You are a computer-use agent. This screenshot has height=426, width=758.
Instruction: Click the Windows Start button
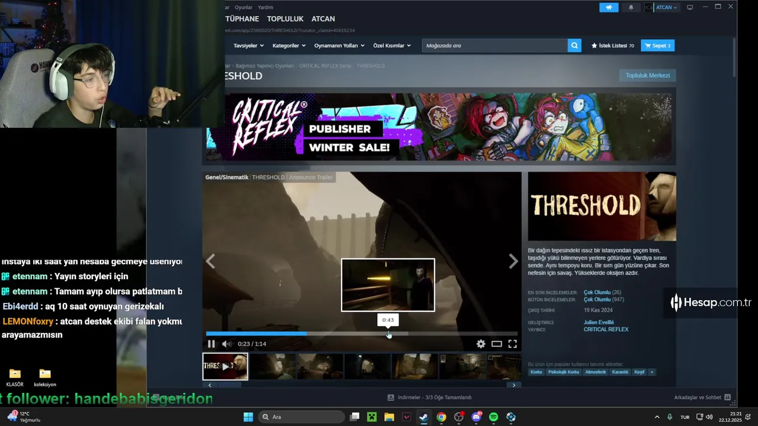248,417
